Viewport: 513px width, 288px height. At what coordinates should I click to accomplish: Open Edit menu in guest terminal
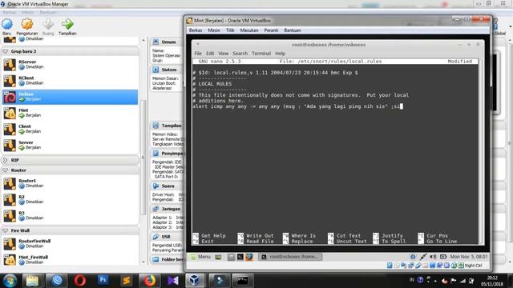point(210,54)
